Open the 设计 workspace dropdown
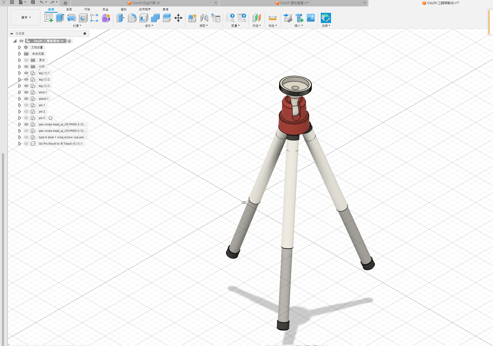The image size is (493, 346). point(26,17)
